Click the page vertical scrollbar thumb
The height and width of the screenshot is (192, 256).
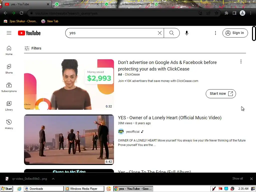[254, 33]
